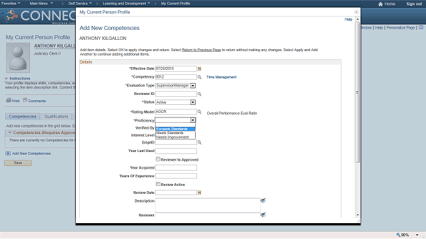Click the Years Of Experience field
This screenshot has width=426, height=239.
click(176, 176)
